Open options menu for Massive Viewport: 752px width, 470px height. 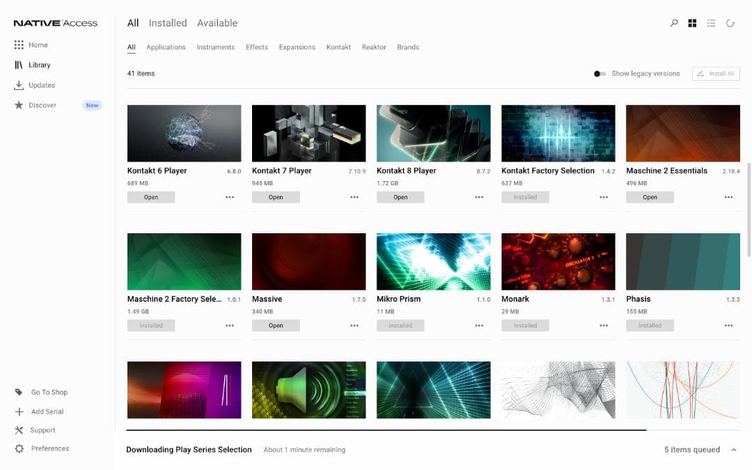[x=354, y=325]
